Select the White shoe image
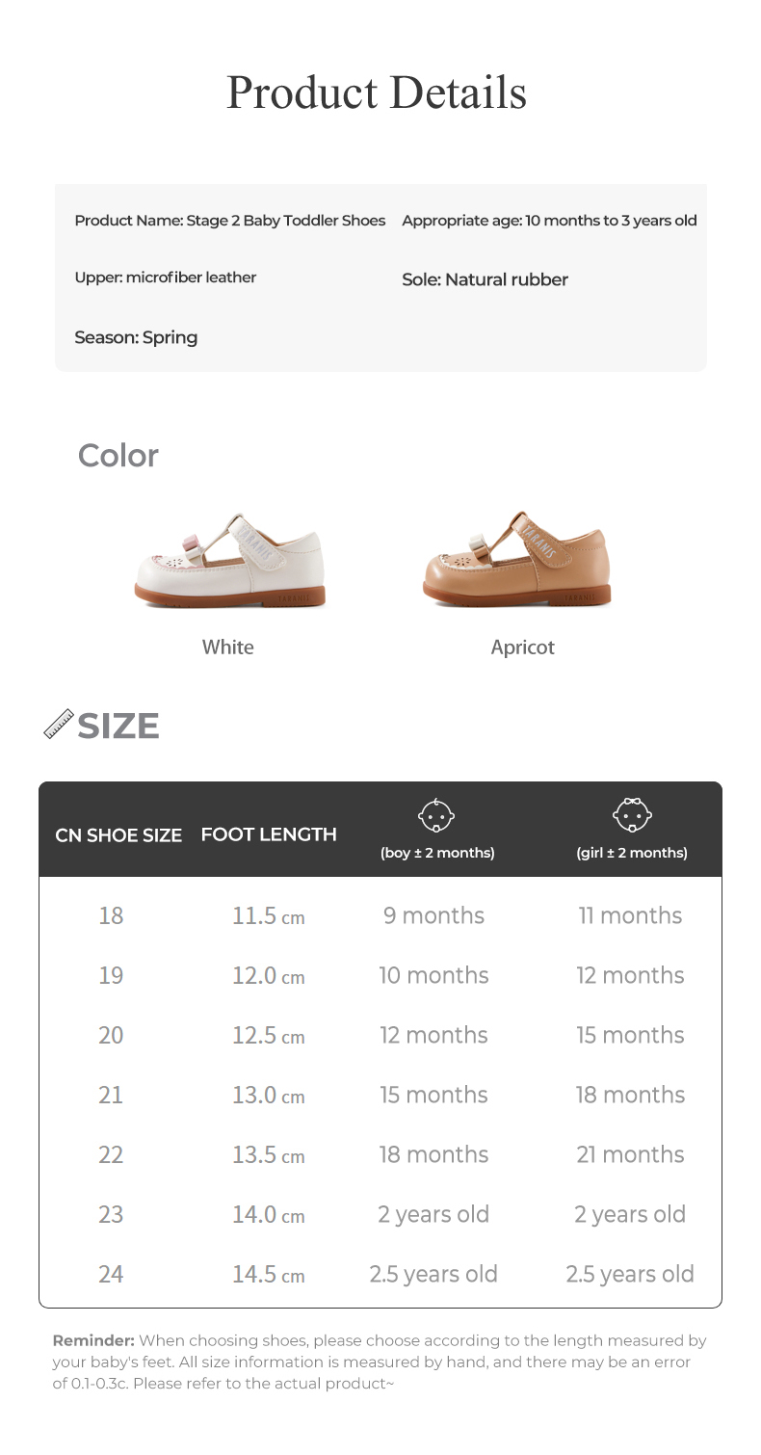Image resolution: width=761 pixels, height=1455 pixels. (229, 559)
